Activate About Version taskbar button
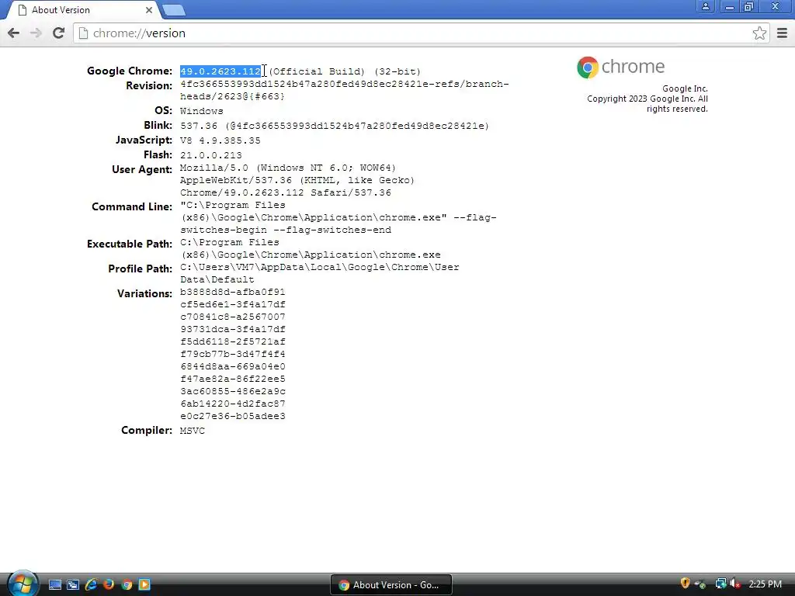Image resolution: width=795 pixels, height=596 pixels. tap(391, 585)
